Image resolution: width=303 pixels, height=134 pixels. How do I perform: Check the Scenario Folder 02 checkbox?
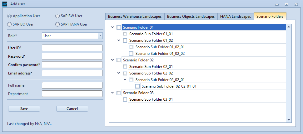(119, 60)
